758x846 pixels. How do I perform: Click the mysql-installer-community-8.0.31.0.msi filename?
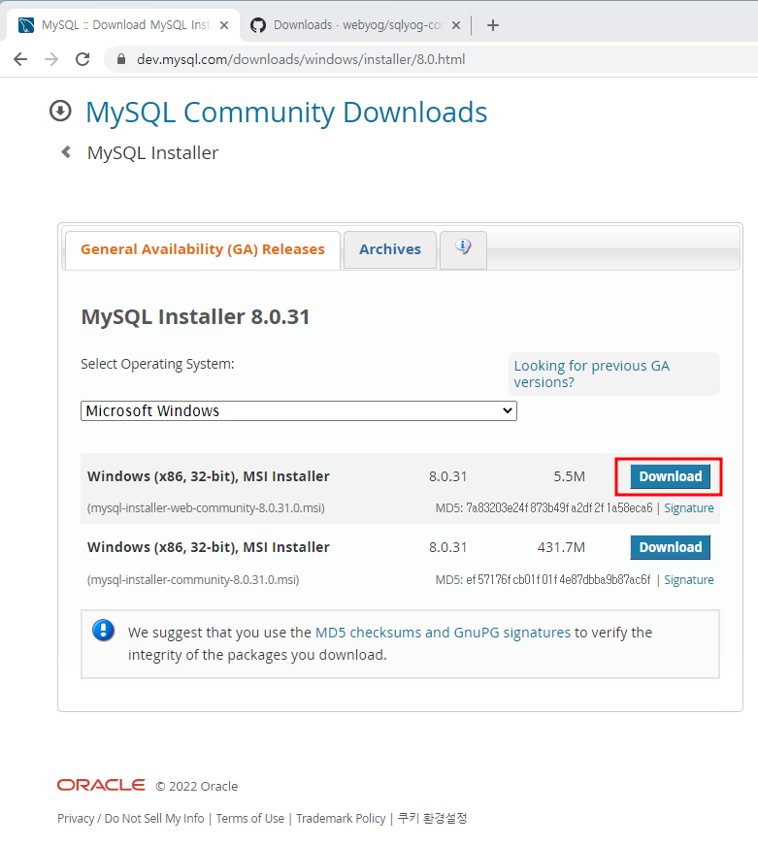(193, 580)
